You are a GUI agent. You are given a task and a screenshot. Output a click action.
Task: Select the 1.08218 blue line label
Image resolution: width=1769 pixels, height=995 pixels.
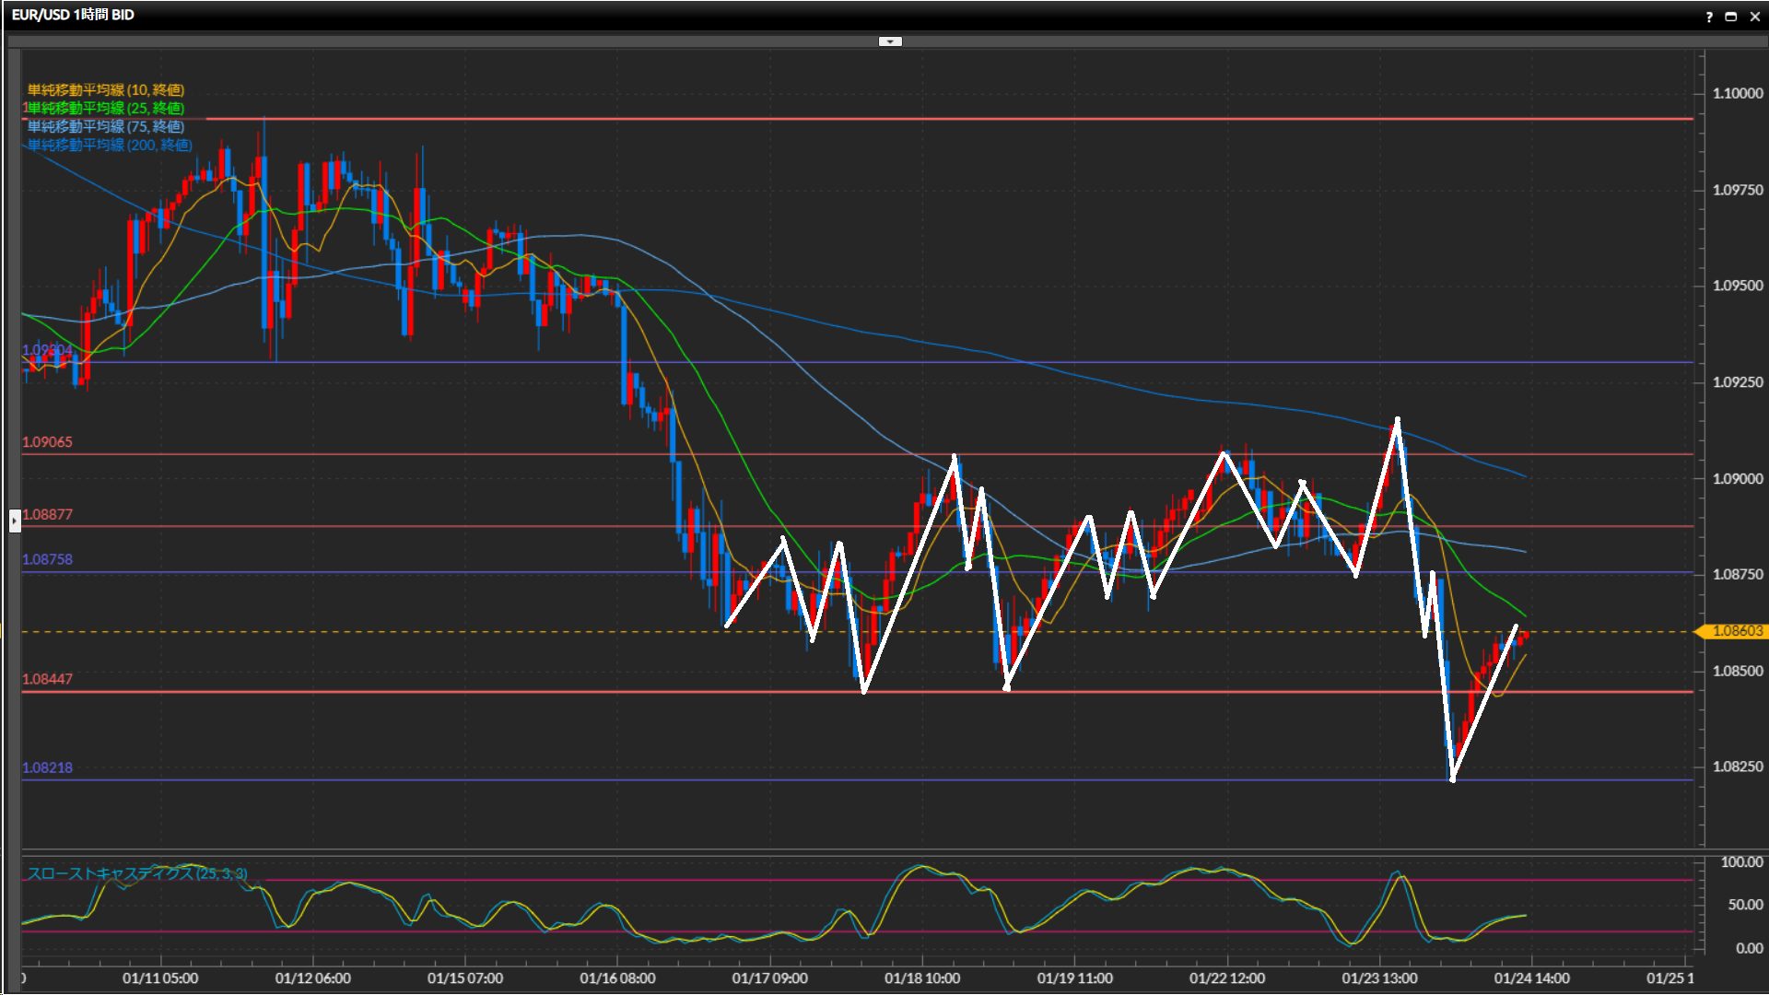(47, 767)
